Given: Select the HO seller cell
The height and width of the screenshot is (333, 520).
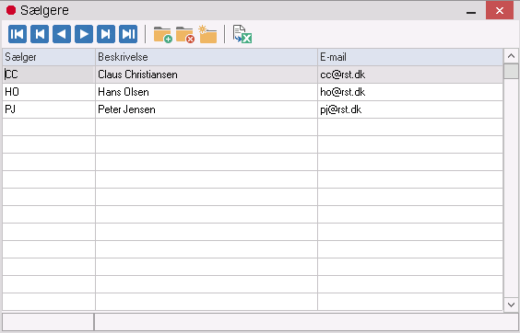Looking at the screenshot, I should [49, 92].
